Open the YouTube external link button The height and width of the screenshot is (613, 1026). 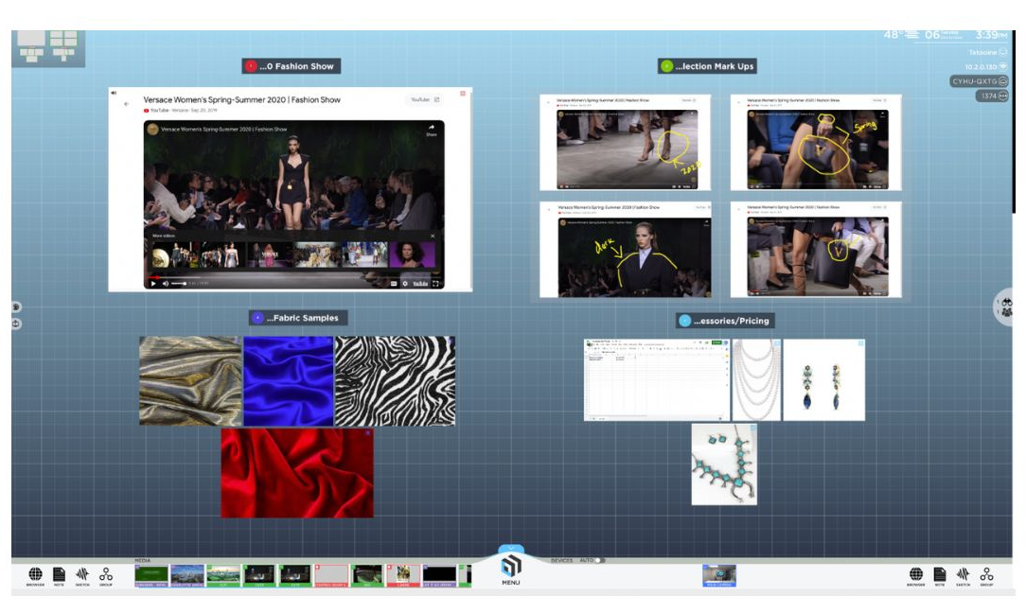click(x=425, y=99)
